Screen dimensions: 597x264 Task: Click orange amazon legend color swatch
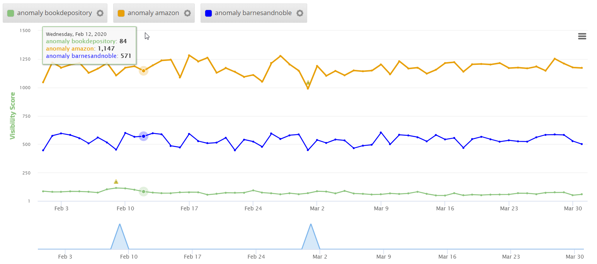pyautogui.click(x=121, y=13)
